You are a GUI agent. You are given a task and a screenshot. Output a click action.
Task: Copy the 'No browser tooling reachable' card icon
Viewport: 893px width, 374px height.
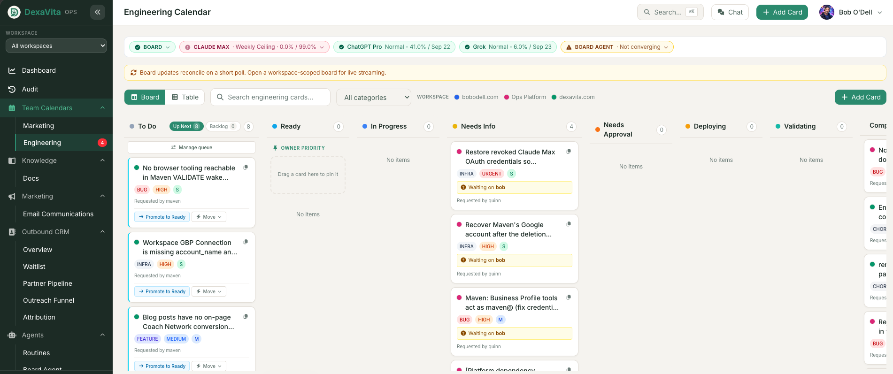point(246,168)
